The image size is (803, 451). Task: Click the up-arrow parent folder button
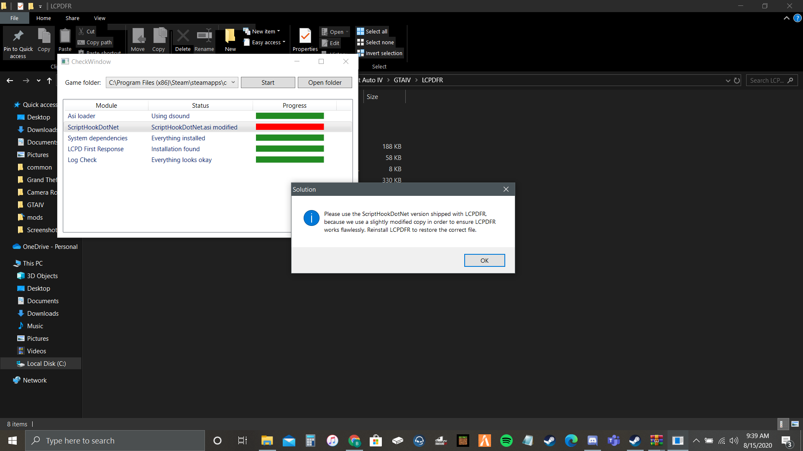[49, 80]
